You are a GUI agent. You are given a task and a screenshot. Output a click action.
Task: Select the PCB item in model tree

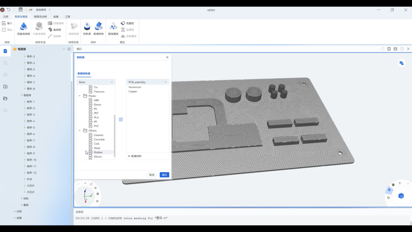pyautogui.click(x=29, y=179)
